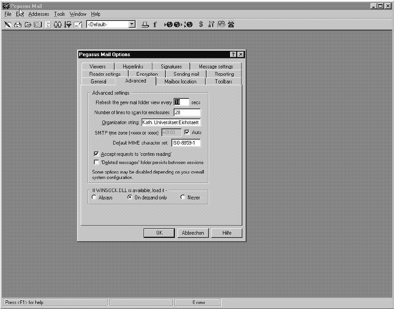
Task: Click the check-and-send globe icon
Action: pyautogui.click(x=188, y=24)
